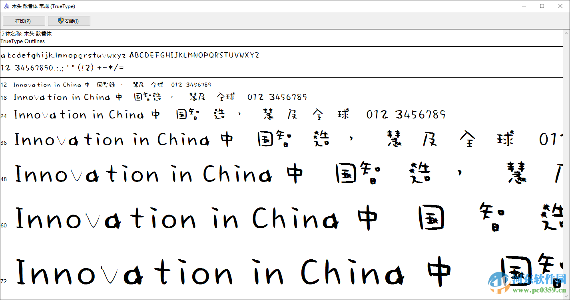Click the 24-point Innovation in China sample
The width and height of the screenshot is (570, 300).
[x=230, y=114]
